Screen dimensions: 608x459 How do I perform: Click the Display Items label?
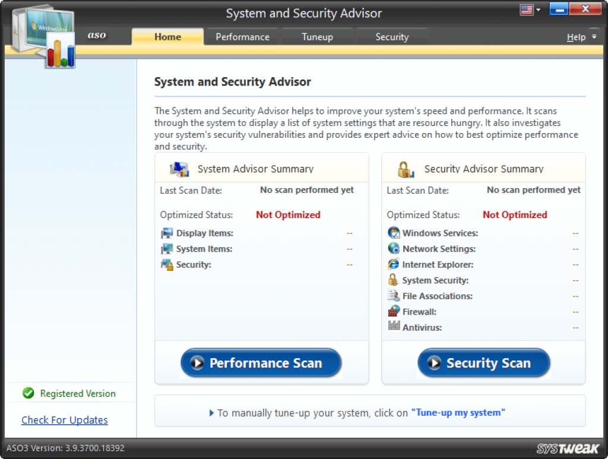click(205, 233)
